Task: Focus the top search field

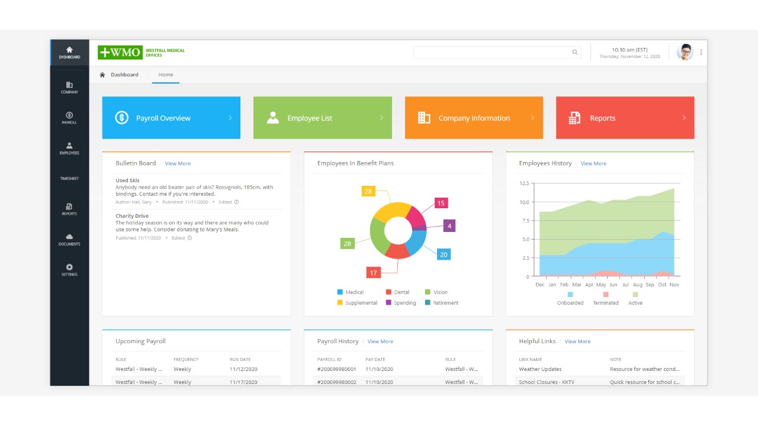Action: pos(497,53)
